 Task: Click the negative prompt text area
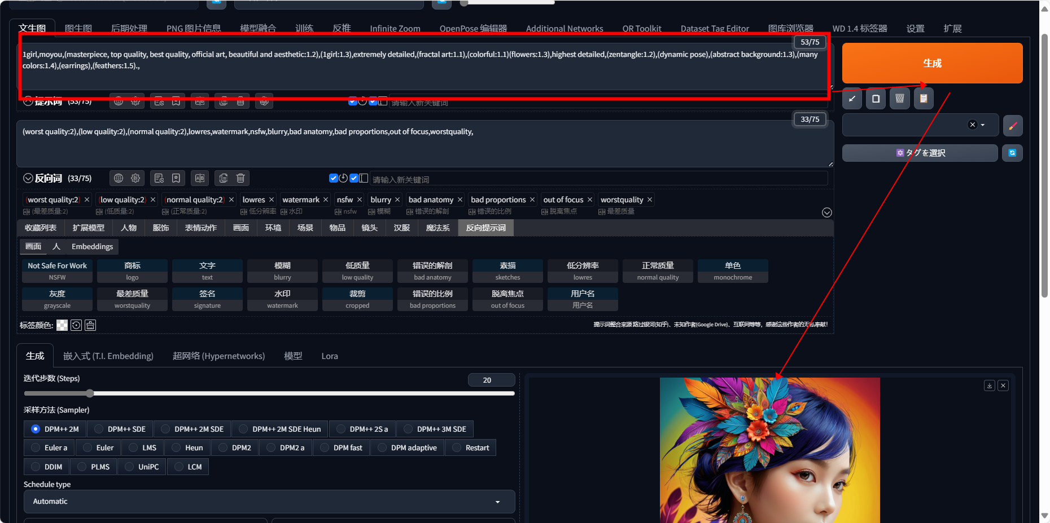coord(425,143)
